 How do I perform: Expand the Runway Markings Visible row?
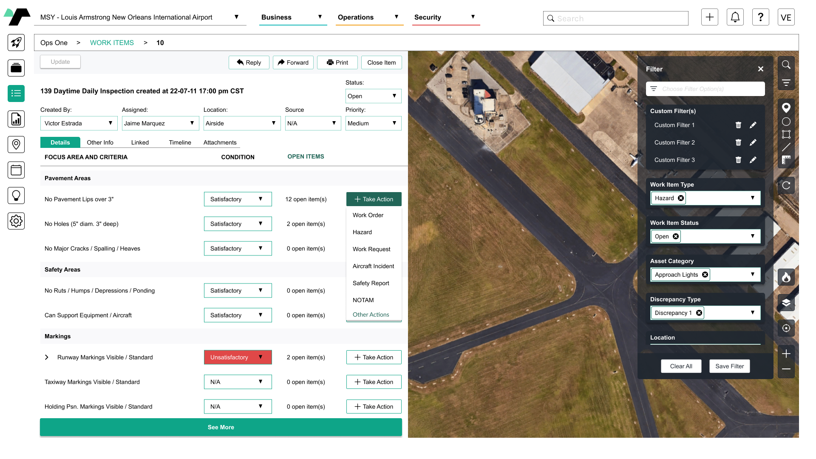click(x=46, y=357)
